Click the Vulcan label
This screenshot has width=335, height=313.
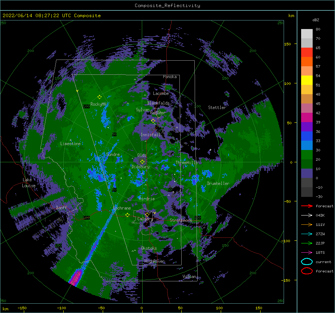[189, 277]
